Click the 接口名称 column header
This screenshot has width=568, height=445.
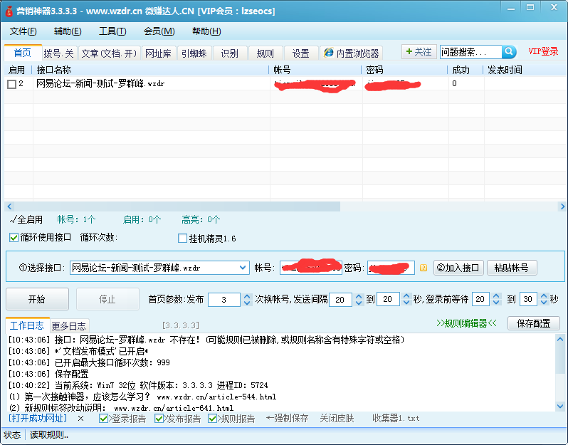point(151,70)
